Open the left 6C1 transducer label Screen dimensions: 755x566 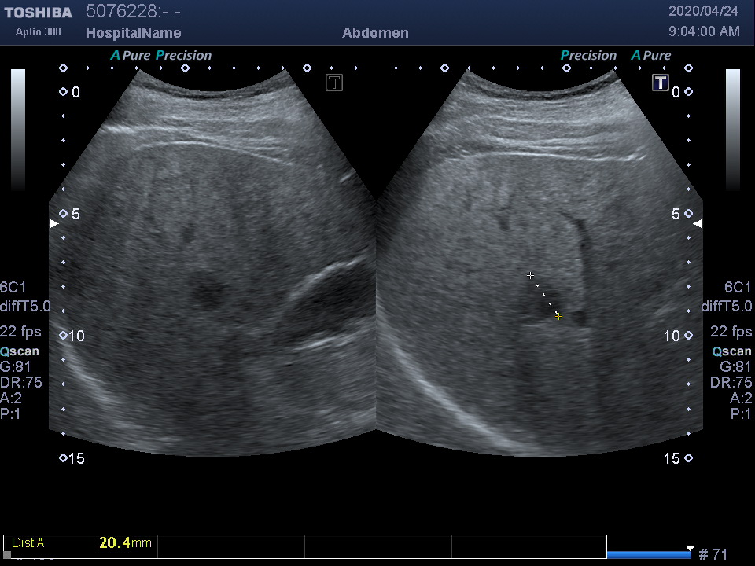(x=13, y=288)
